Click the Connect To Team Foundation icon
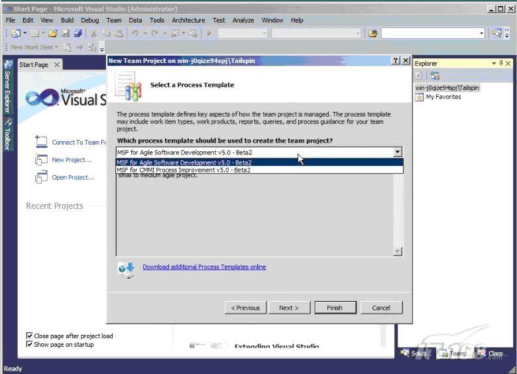The height and width of the screenshot is (374, 517). click(x=41, y=141)
